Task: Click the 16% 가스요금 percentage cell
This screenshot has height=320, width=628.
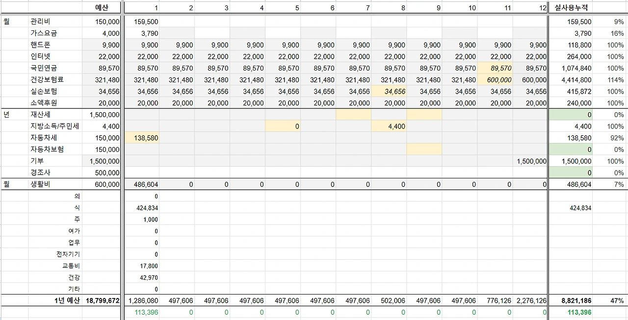Action: point(610,33)
